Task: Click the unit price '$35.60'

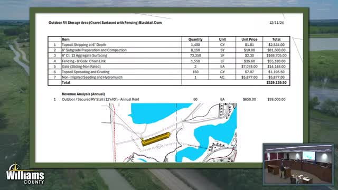Action: [249, 61]
